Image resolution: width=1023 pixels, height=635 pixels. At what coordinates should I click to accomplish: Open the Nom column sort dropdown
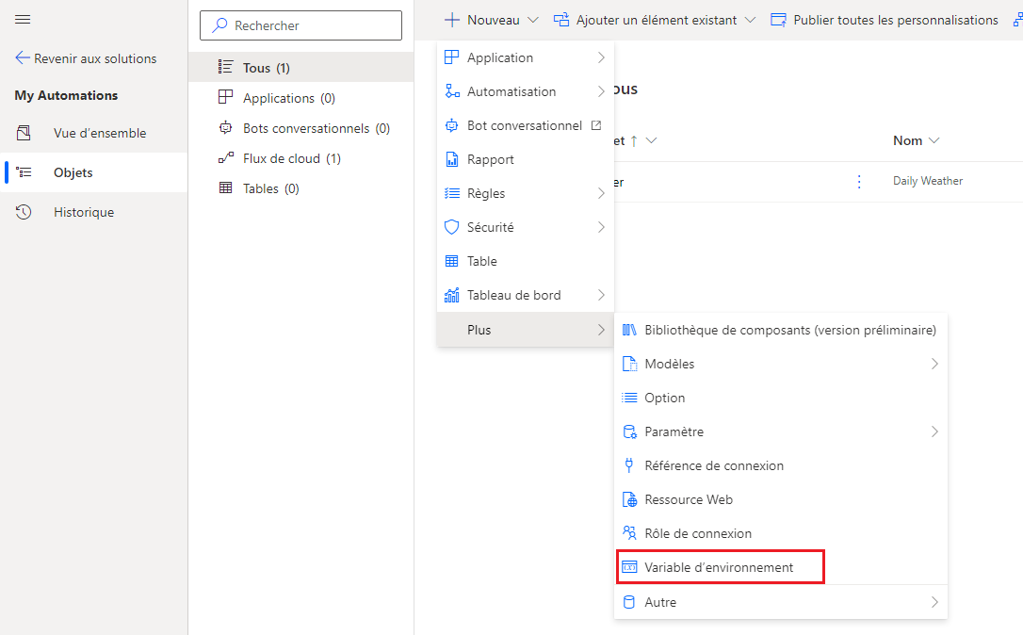[x=934, y=140]
